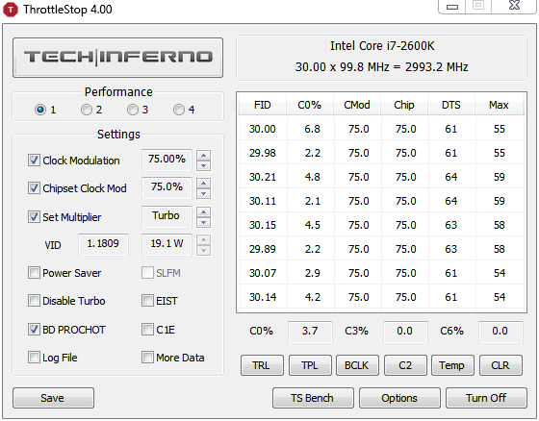The width and height of the screenshot is (539, 421).
Task: Select Performance profile 4
Action: coord(179,110)
